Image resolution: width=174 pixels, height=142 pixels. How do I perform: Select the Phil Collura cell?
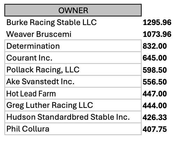tap(73, 129)
